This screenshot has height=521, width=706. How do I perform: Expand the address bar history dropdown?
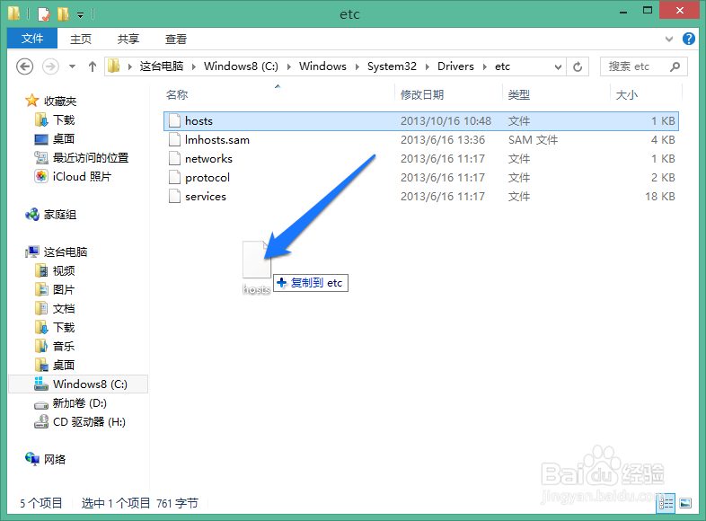click(x=558, y=67)
